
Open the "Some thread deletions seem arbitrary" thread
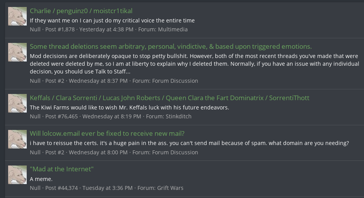click(170, 46)
